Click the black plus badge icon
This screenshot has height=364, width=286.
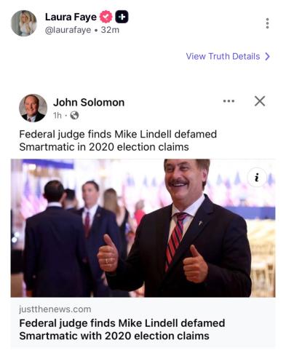122,17
